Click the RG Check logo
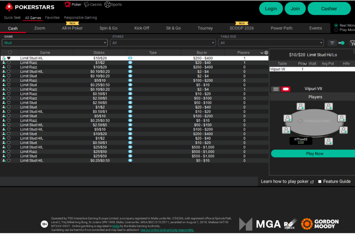 click(290, 225)
